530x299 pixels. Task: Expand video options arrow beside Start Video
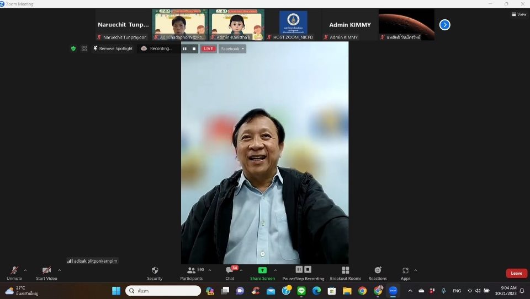click(x=60, y=270)
